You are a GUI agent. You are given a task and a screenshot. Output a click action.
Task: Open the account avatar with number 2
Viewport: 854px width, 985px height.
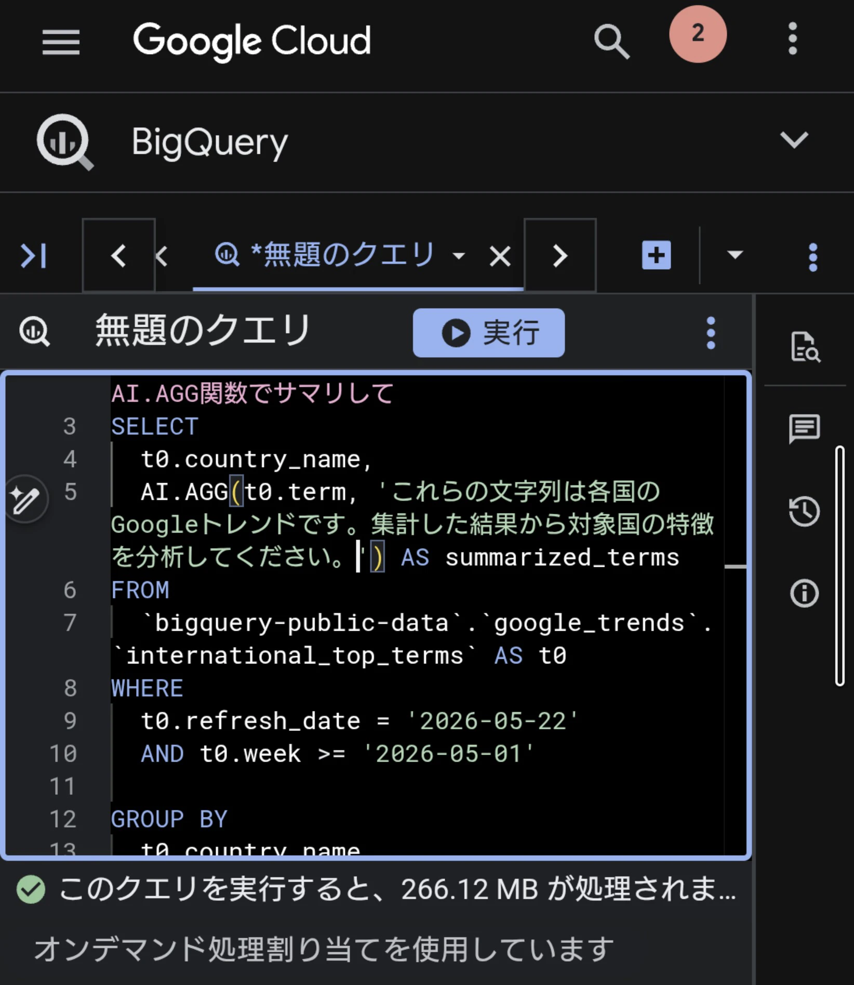pos(698,34)
